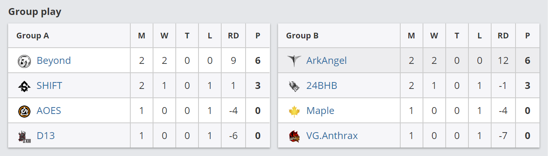This screenshot has height=156, width=548.
Task: Click the Group B table header
Action: (x=302, y=36)
